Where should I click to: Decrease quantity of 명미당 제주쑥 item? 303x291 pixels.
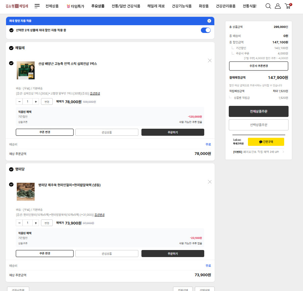coord(19,223)
